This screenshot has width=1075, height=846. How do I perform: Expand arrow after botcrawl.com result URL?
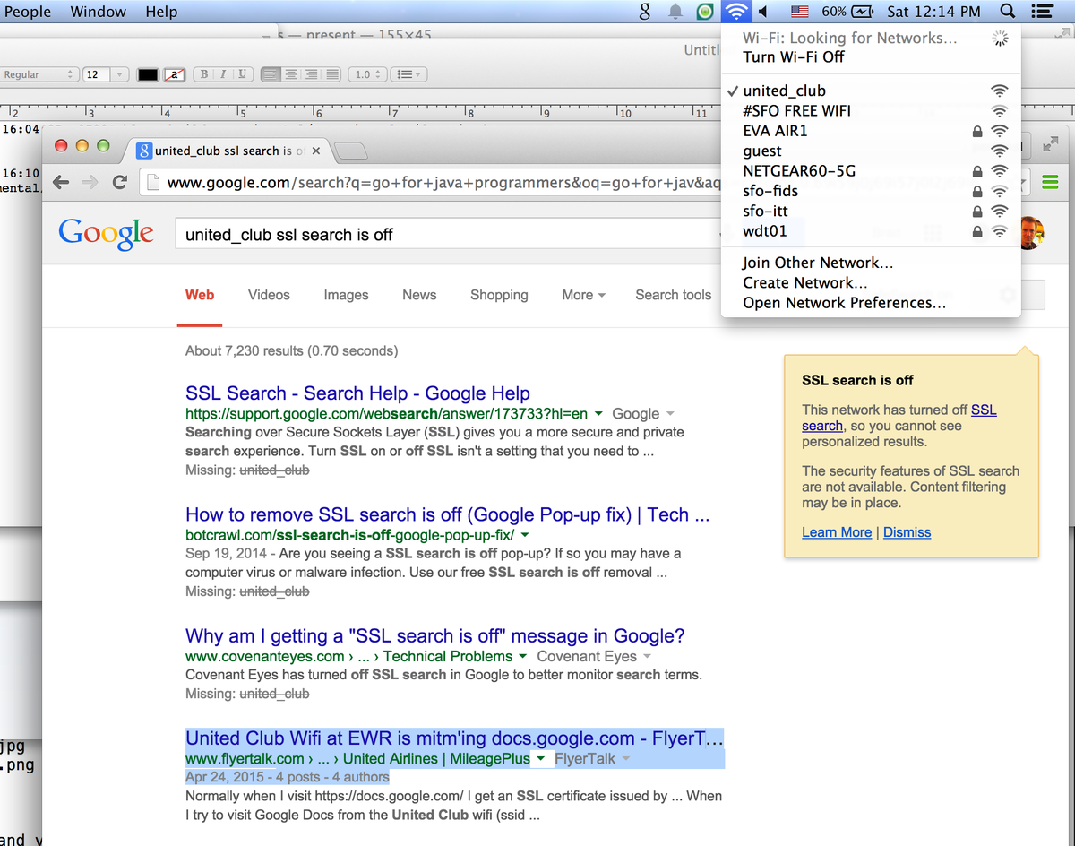click(524, 535)
